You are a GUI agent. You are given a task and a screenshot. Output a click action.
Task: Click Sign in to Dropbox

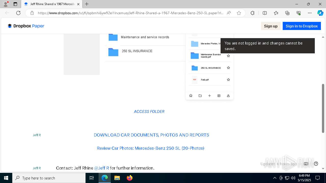(302, 26)
